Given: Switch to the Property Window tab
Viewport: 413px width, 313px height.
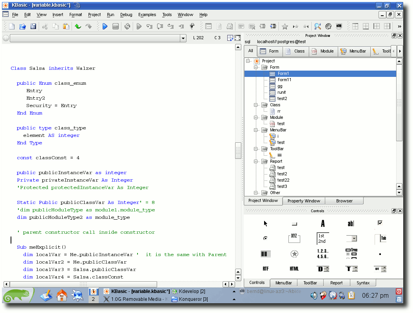Looking at the screenshot, I should [x=304, y=201].
